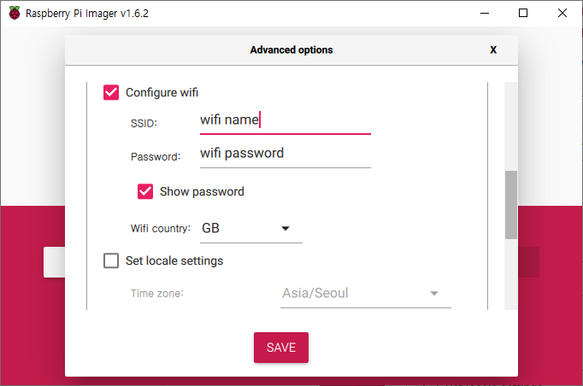The image size is (583, 386).
Task: Minimize the Raspberry Pi Imager window
Action: coord(485,13)
